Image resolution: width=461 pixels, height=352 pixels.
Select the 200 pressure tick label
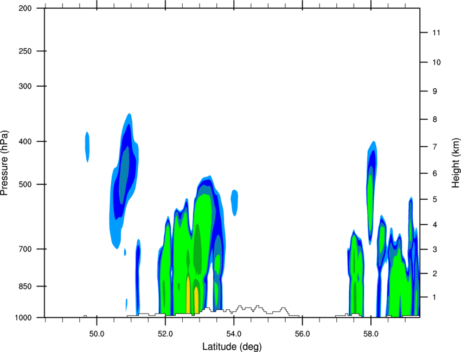pos(25,9)
